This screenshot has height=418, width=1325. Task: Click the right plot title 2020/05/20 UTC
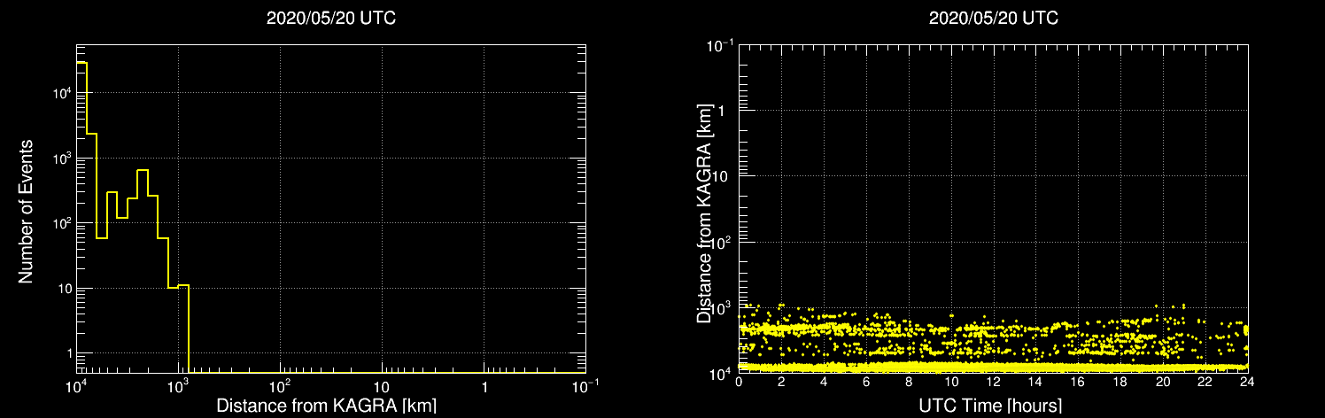(x=993, y=19)
